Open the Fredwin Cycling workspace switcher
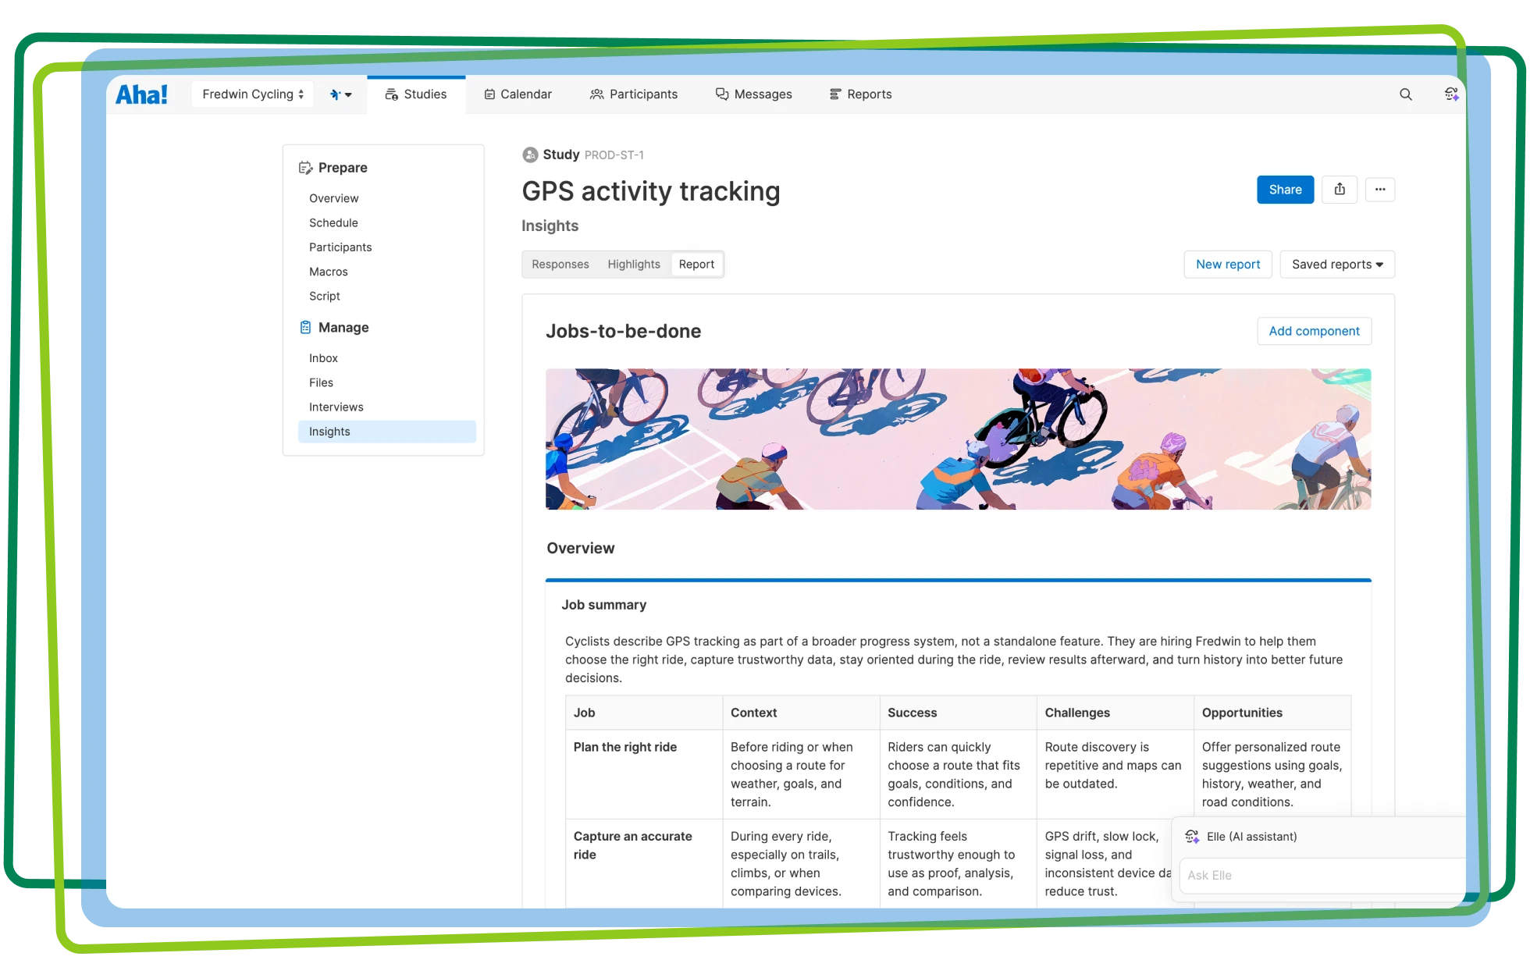 pos(252,94)
